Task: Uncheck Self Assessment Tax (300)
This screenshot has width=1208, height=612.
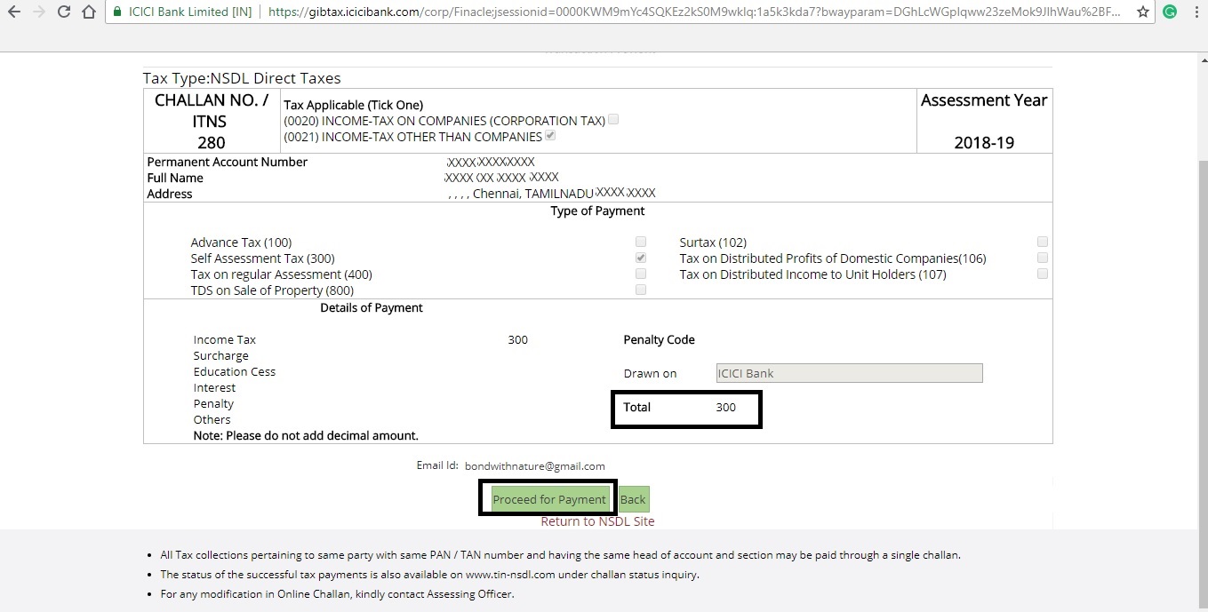Action: [640, 257]
